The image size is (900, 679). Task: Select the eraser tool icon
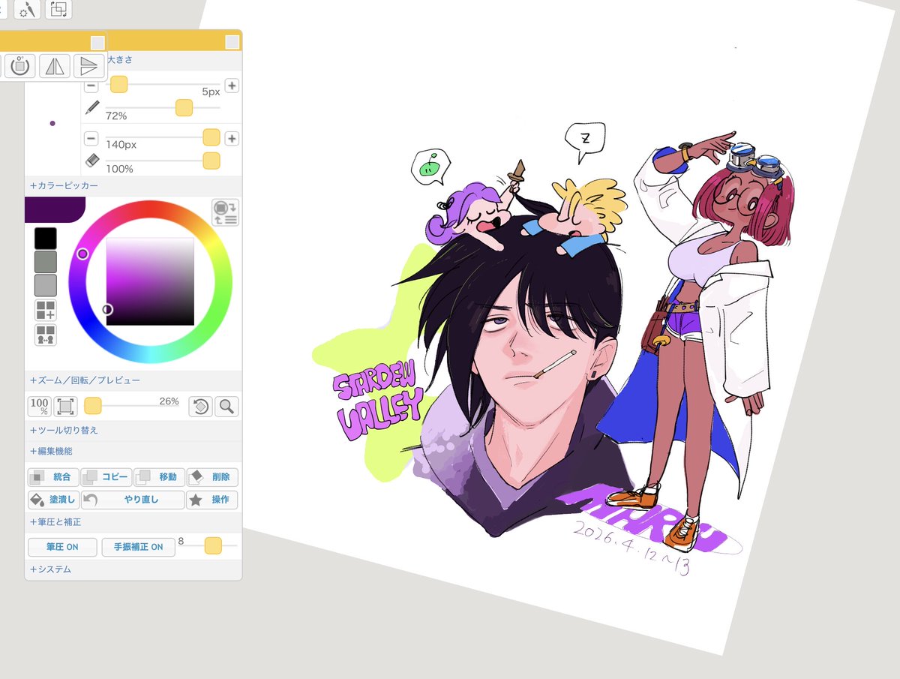pos(91,161)
